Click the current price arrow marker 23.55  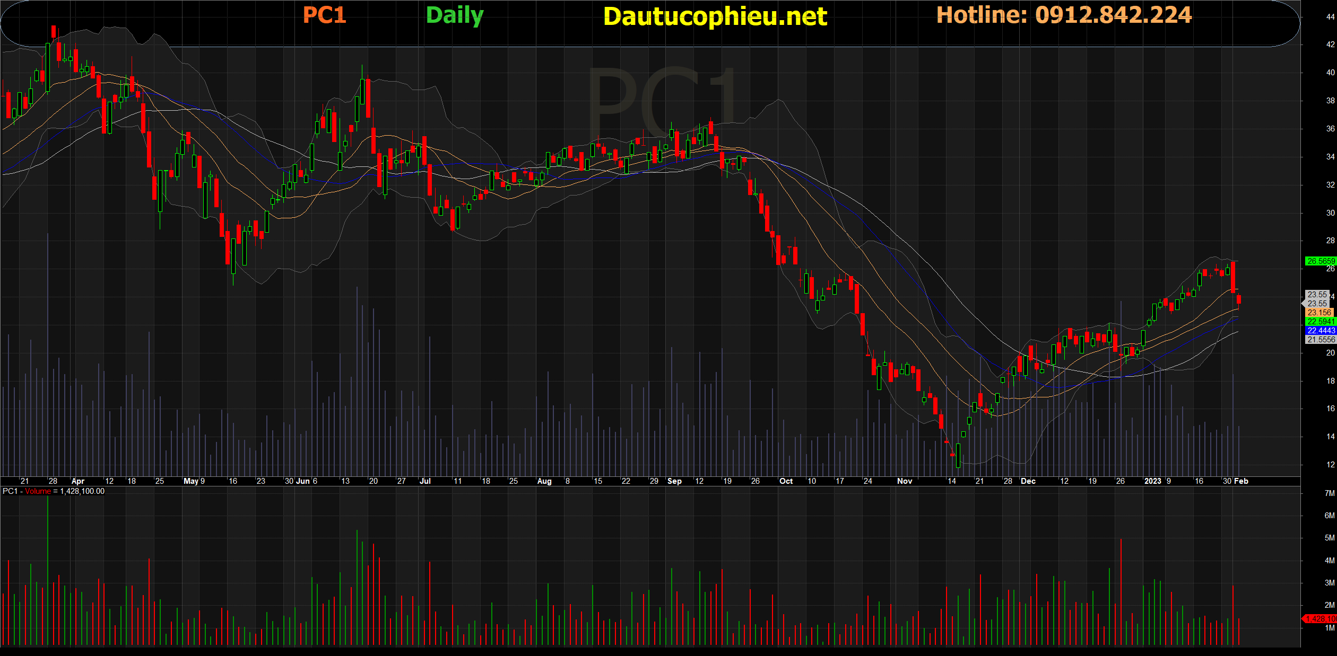(x=1316, y=304)
